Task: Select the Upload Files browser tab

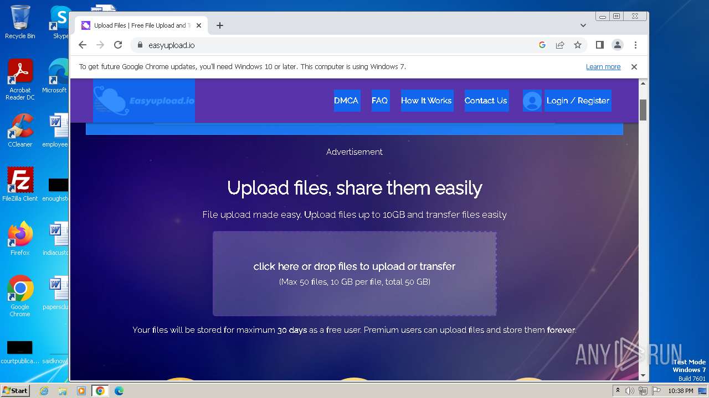Action: (x=141, y=25)
